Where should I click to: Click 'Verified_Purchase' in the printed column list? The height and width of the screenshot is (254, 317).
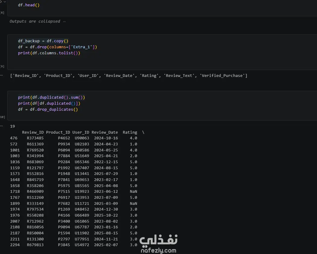tap(222, 75)
